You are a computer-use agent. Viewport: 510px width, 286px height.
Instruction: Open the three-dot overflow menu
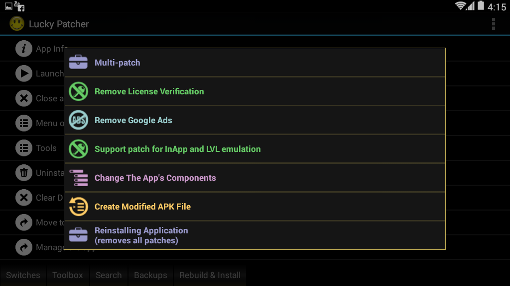[494, 24]
